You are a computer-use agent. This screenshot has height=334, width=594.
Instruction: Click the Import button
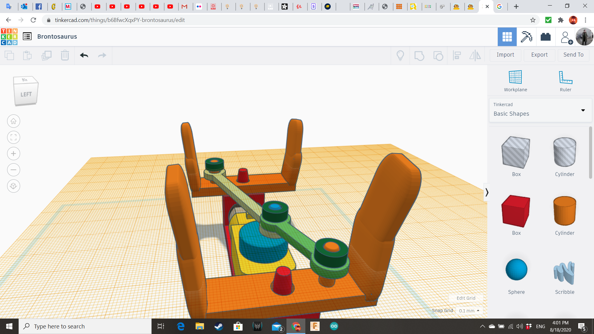pyautogui.click(x=505, y=55)
